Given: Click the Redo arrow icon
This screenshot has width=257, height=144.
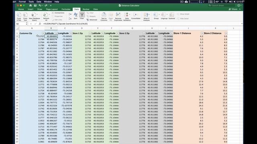Looking at the screenshot, I should (x=46, y=5).
